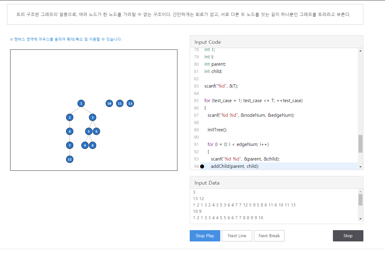Jump using the Next Break button
Viewport: 385px width, 256px height.
[x=269, y=236]
